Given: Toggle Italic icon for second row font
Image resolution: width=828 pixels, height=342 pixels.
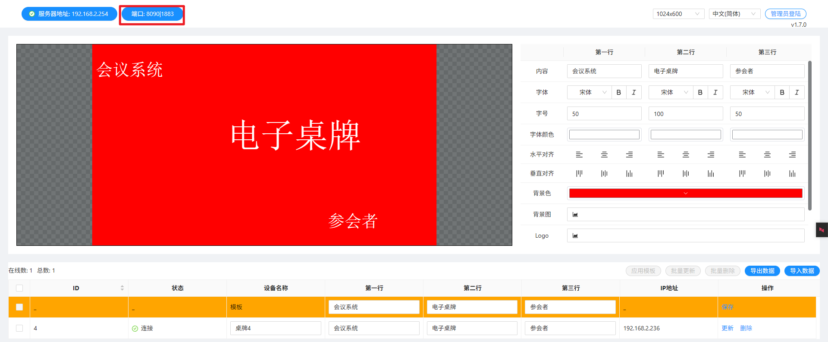Looking at the screenshot, I should pos(715,92).
